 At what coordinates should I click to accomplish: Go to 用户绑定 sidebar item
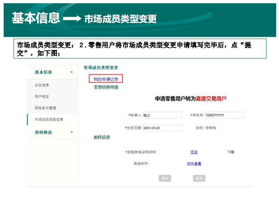click(42, 97)
